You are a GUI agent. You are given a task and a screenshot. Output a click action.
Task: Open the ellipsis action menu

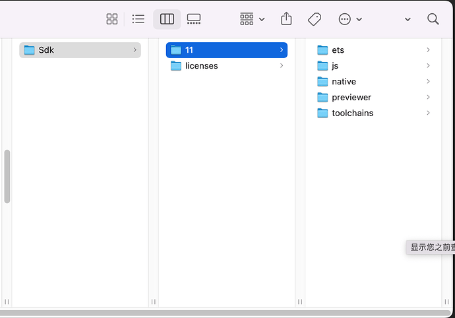point(345,19)
